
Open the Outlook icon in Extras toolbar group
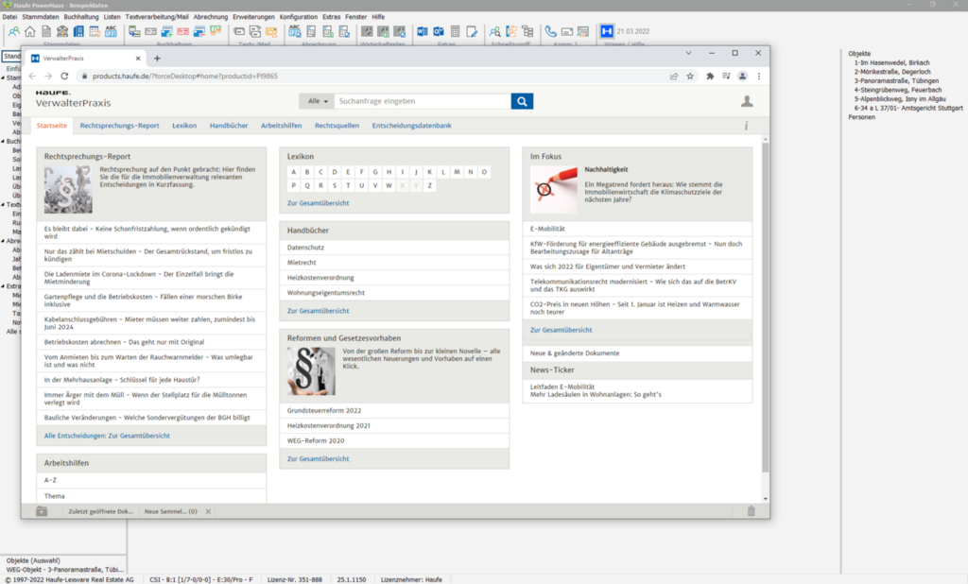pos(439,31)
